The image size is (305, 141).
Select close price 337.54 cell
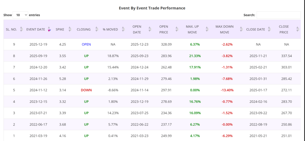(286, 56)
